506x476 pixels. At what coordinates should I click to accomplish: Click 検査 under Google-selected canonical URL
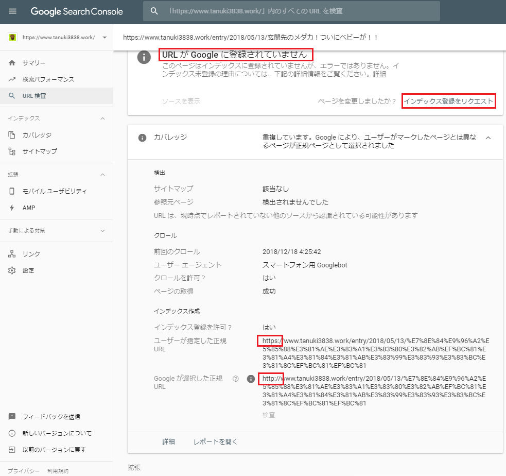269,415
